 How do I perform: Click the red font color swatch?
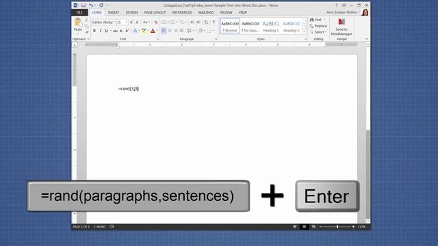coord(153,31)
